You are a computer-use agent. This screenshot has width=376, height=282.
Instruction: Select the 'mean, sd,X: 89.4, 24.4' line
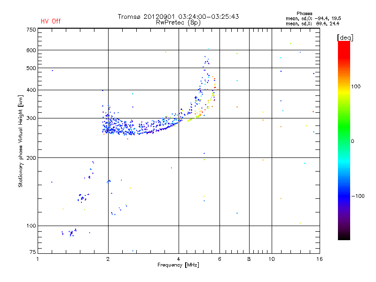point(313,23)
